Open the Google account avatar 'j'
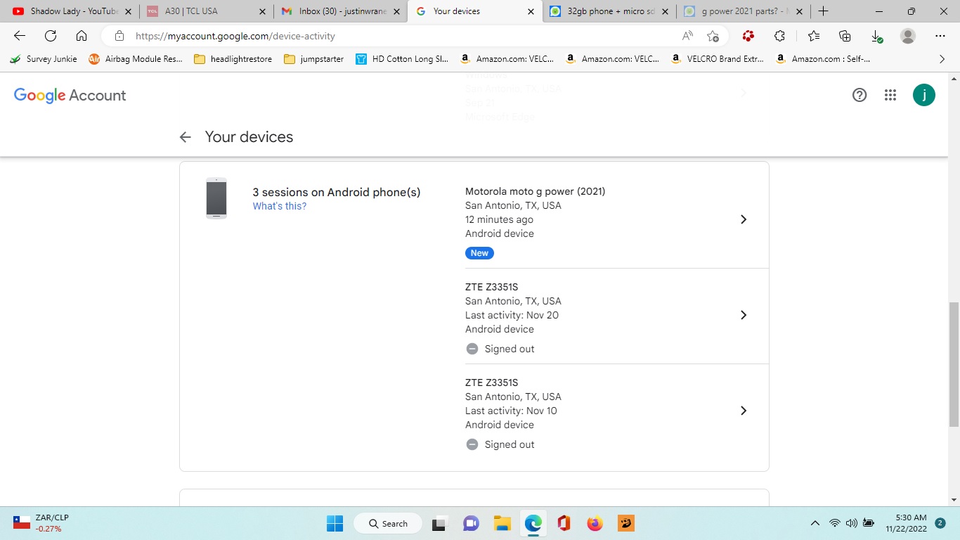 pyautogui.click(x=924, y=95)
